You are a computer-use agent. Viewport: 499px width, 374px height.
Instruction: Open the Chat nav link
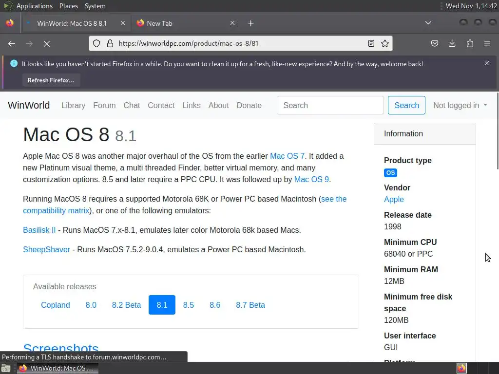(132, 105)
